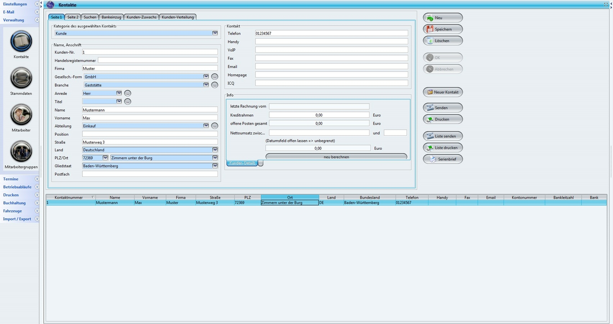This screenshot has width=613, height=324.
Task: Click the Neu button
Action: [x=443, y=18]
